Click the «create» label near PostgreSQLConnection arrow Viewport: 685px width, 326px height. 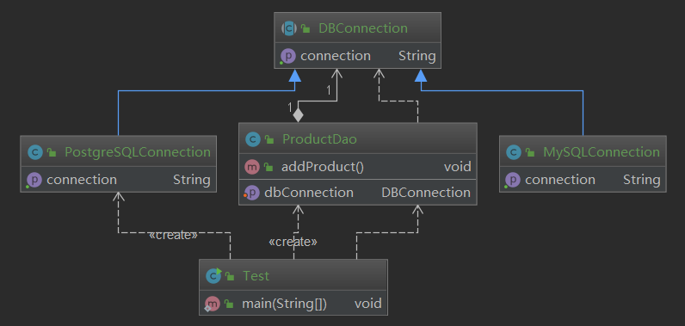click(x=174, y=235)
